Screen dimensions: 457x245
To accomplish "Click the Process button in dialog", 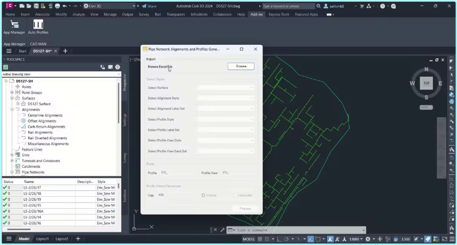I will click(x=245, y=209).
